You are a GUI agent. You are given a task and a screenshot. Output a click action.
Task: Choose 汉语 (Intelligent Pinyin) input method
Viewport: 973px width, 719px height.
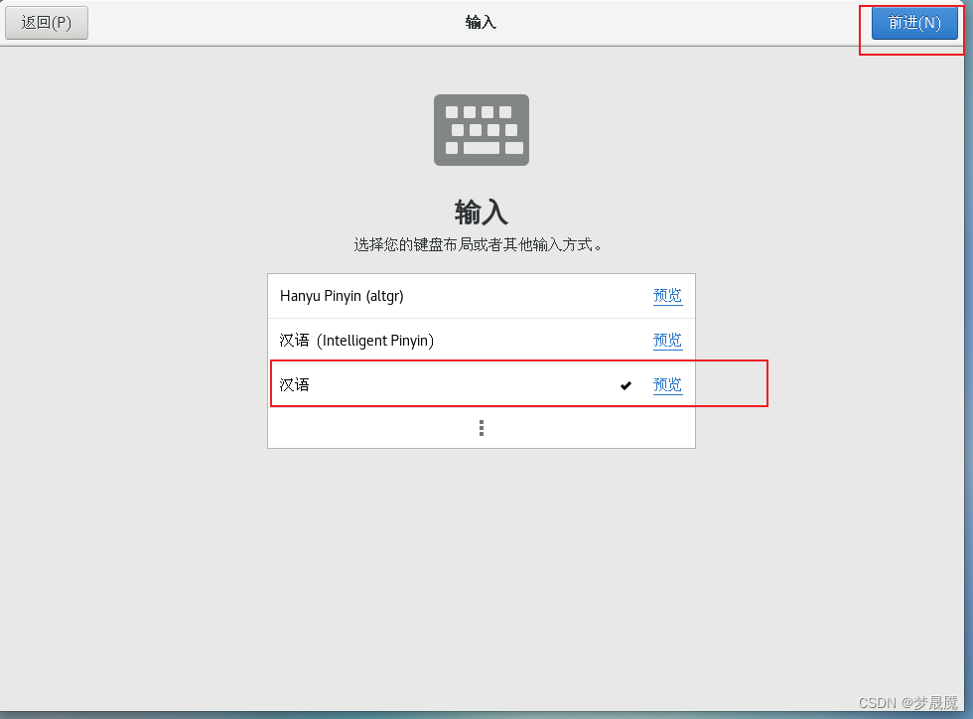[x=481, y=341]
